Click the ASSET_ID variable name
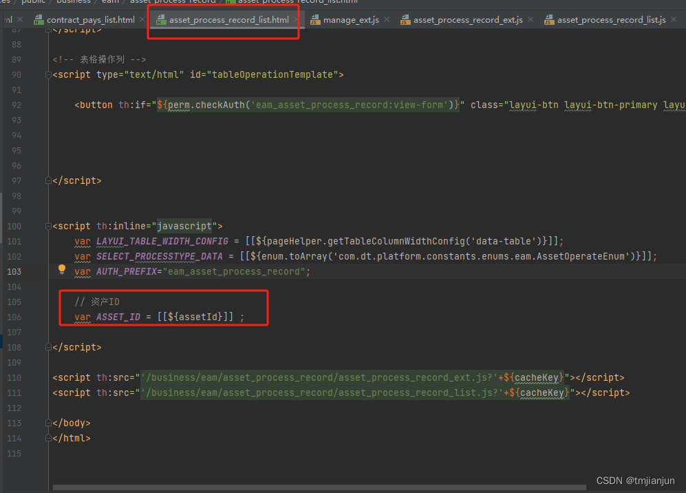 (x=118, y=317)
